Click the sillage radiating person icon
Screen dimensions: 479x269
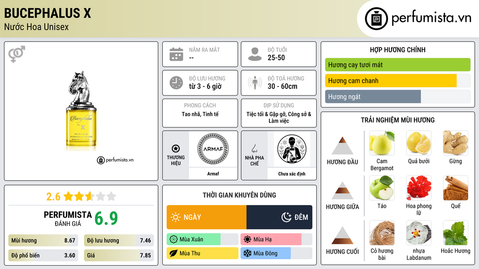(x=255, y=83)
